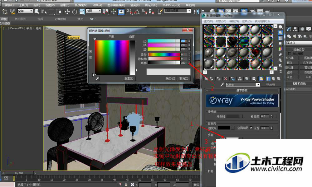Click the 粗糙度 value field
312x187 pixels.
[x=265, y=116]
